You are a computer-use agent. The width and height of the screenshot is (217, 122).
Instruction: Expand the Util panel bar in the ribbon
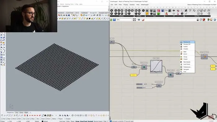point(174,16)
